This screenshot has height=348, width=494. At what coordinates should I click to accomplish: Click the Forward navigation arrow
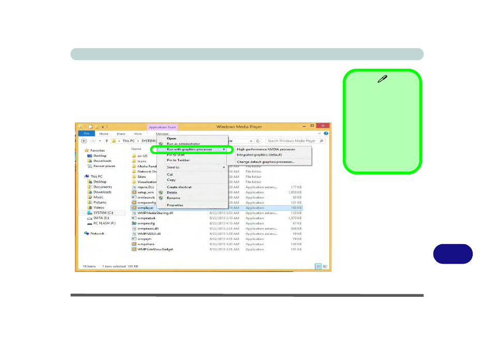pyautogui.click(x=93, y=141)
